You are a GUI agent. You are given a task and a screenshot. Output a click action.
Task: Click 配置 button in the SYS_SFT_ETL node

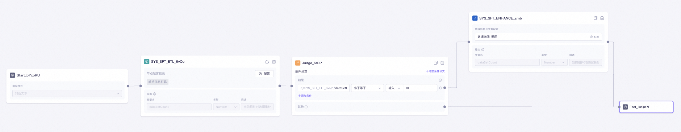click(x=264, y=74)
